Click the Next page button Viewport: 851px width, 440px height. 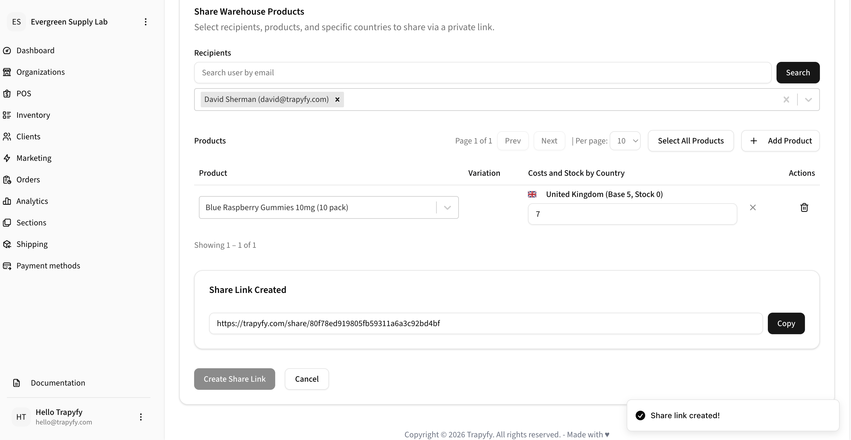tap(549, 141)
